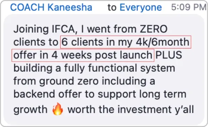Click the phrase 'ground zero'
Viewport: 208px width, 127px height.
[x=69, y=81]
